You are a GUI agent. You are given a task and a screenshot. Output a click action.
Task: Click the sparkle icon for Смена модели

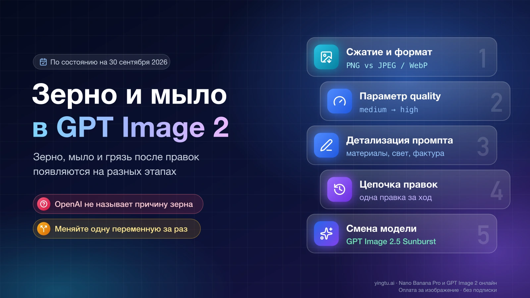point(326,233)
